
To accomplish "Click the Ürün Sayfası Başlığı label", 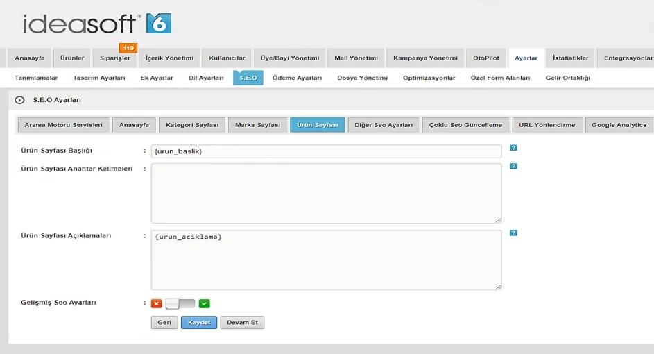I will (x=57, y=151).
